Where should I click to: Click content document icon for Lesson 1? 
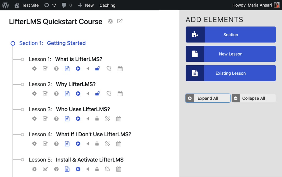(67, 69)
